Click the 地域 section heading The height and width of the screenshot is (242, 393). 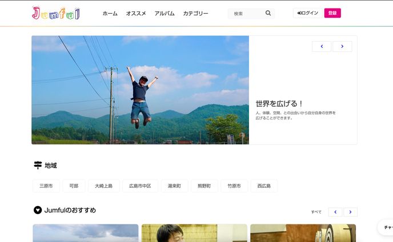(51, 166)
